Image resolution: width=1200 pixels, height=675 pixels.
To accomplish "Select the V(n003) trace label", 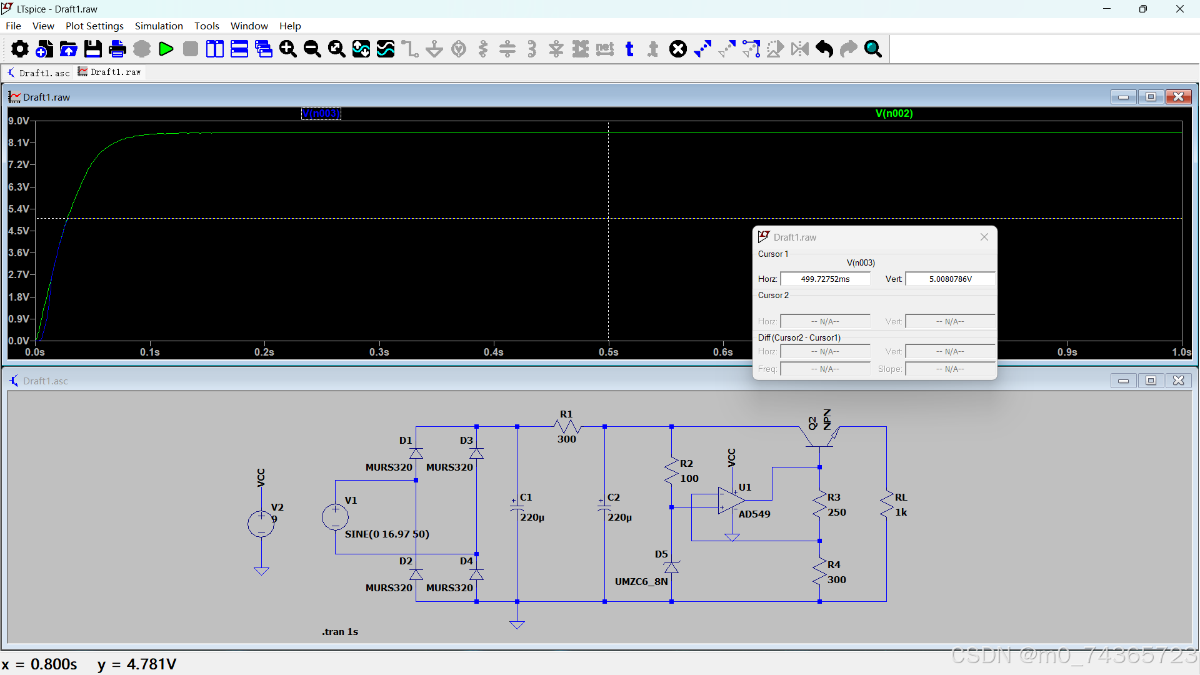I will click(321, 113).
